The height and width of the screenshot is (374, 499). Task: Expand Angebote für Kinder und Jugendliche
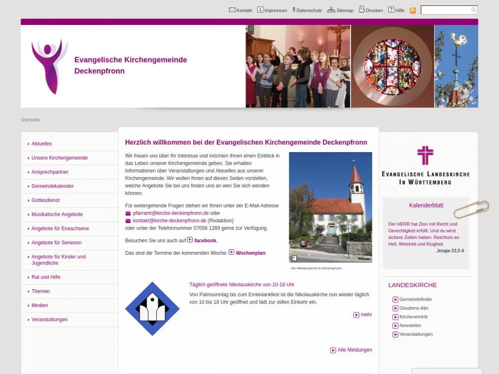(x=58, y=260)
